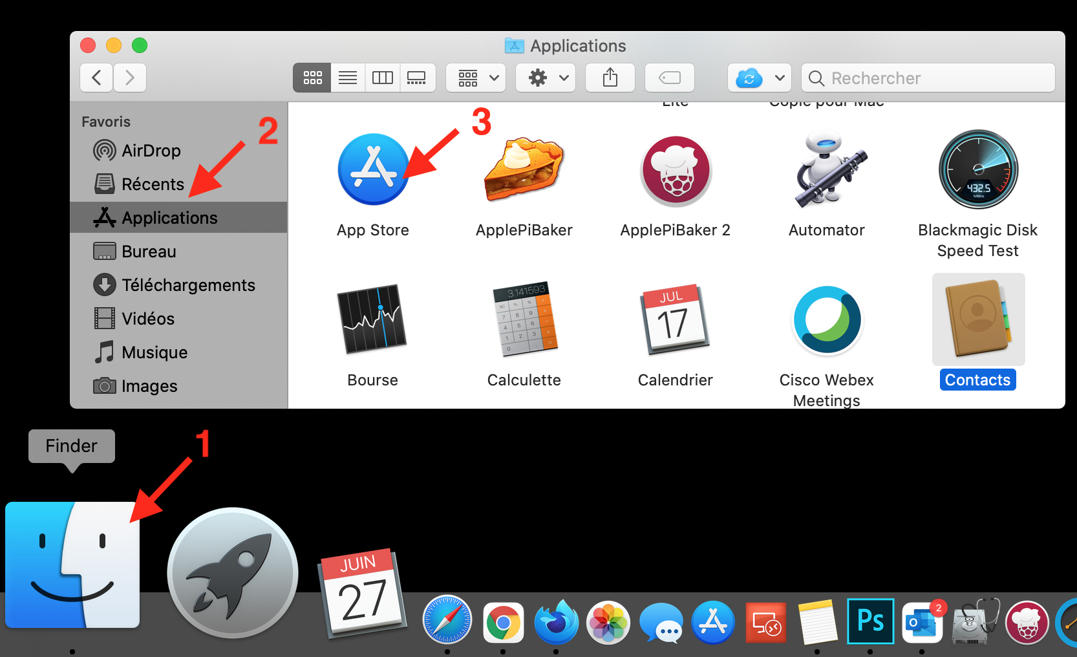Viewport: 1077px width, 657px height.
Task: Launch Cisco Webex Meetings
Action: pos(827,319)
